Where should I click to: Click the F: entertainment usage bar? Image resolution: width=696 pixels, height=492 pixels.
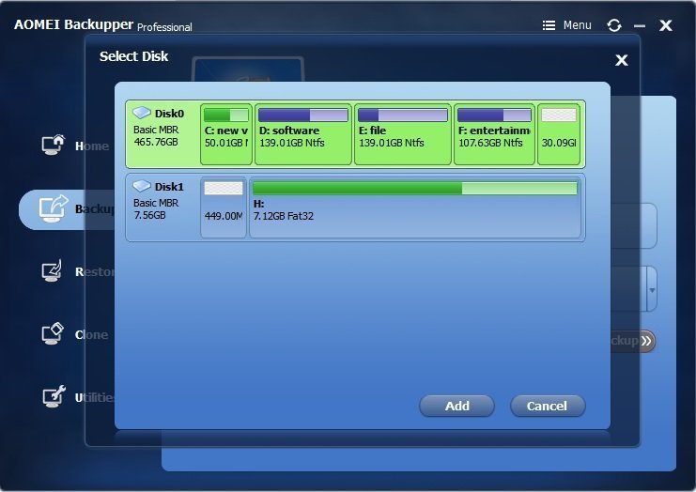pos(494,115)
